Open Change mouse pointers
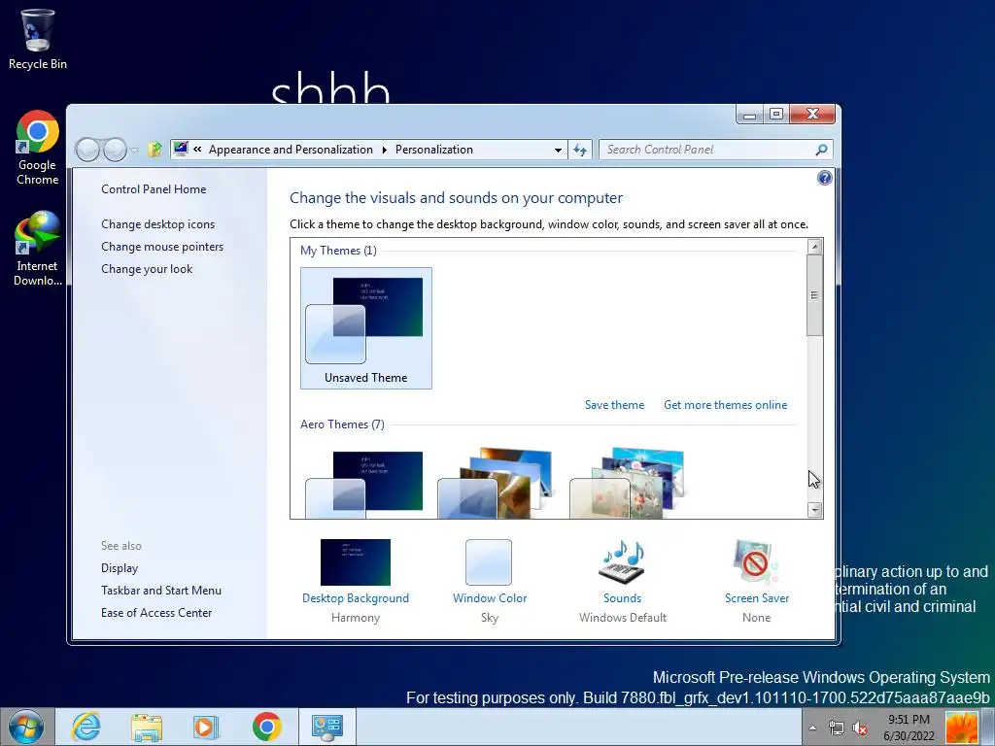995x746 pixels. pyautogui.click(x=162, y=246)
